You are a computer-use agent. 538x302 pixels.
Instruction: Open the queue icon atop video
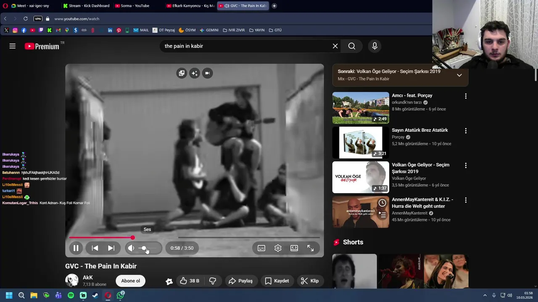[182, 73]
